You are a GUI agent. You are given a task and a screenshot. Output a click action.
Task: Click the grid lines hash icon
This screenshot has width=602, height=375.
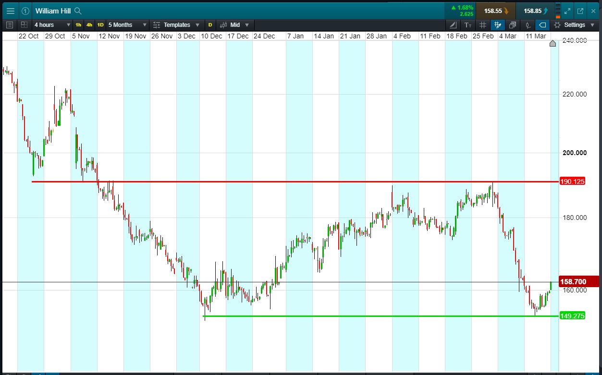pos(483,25)
